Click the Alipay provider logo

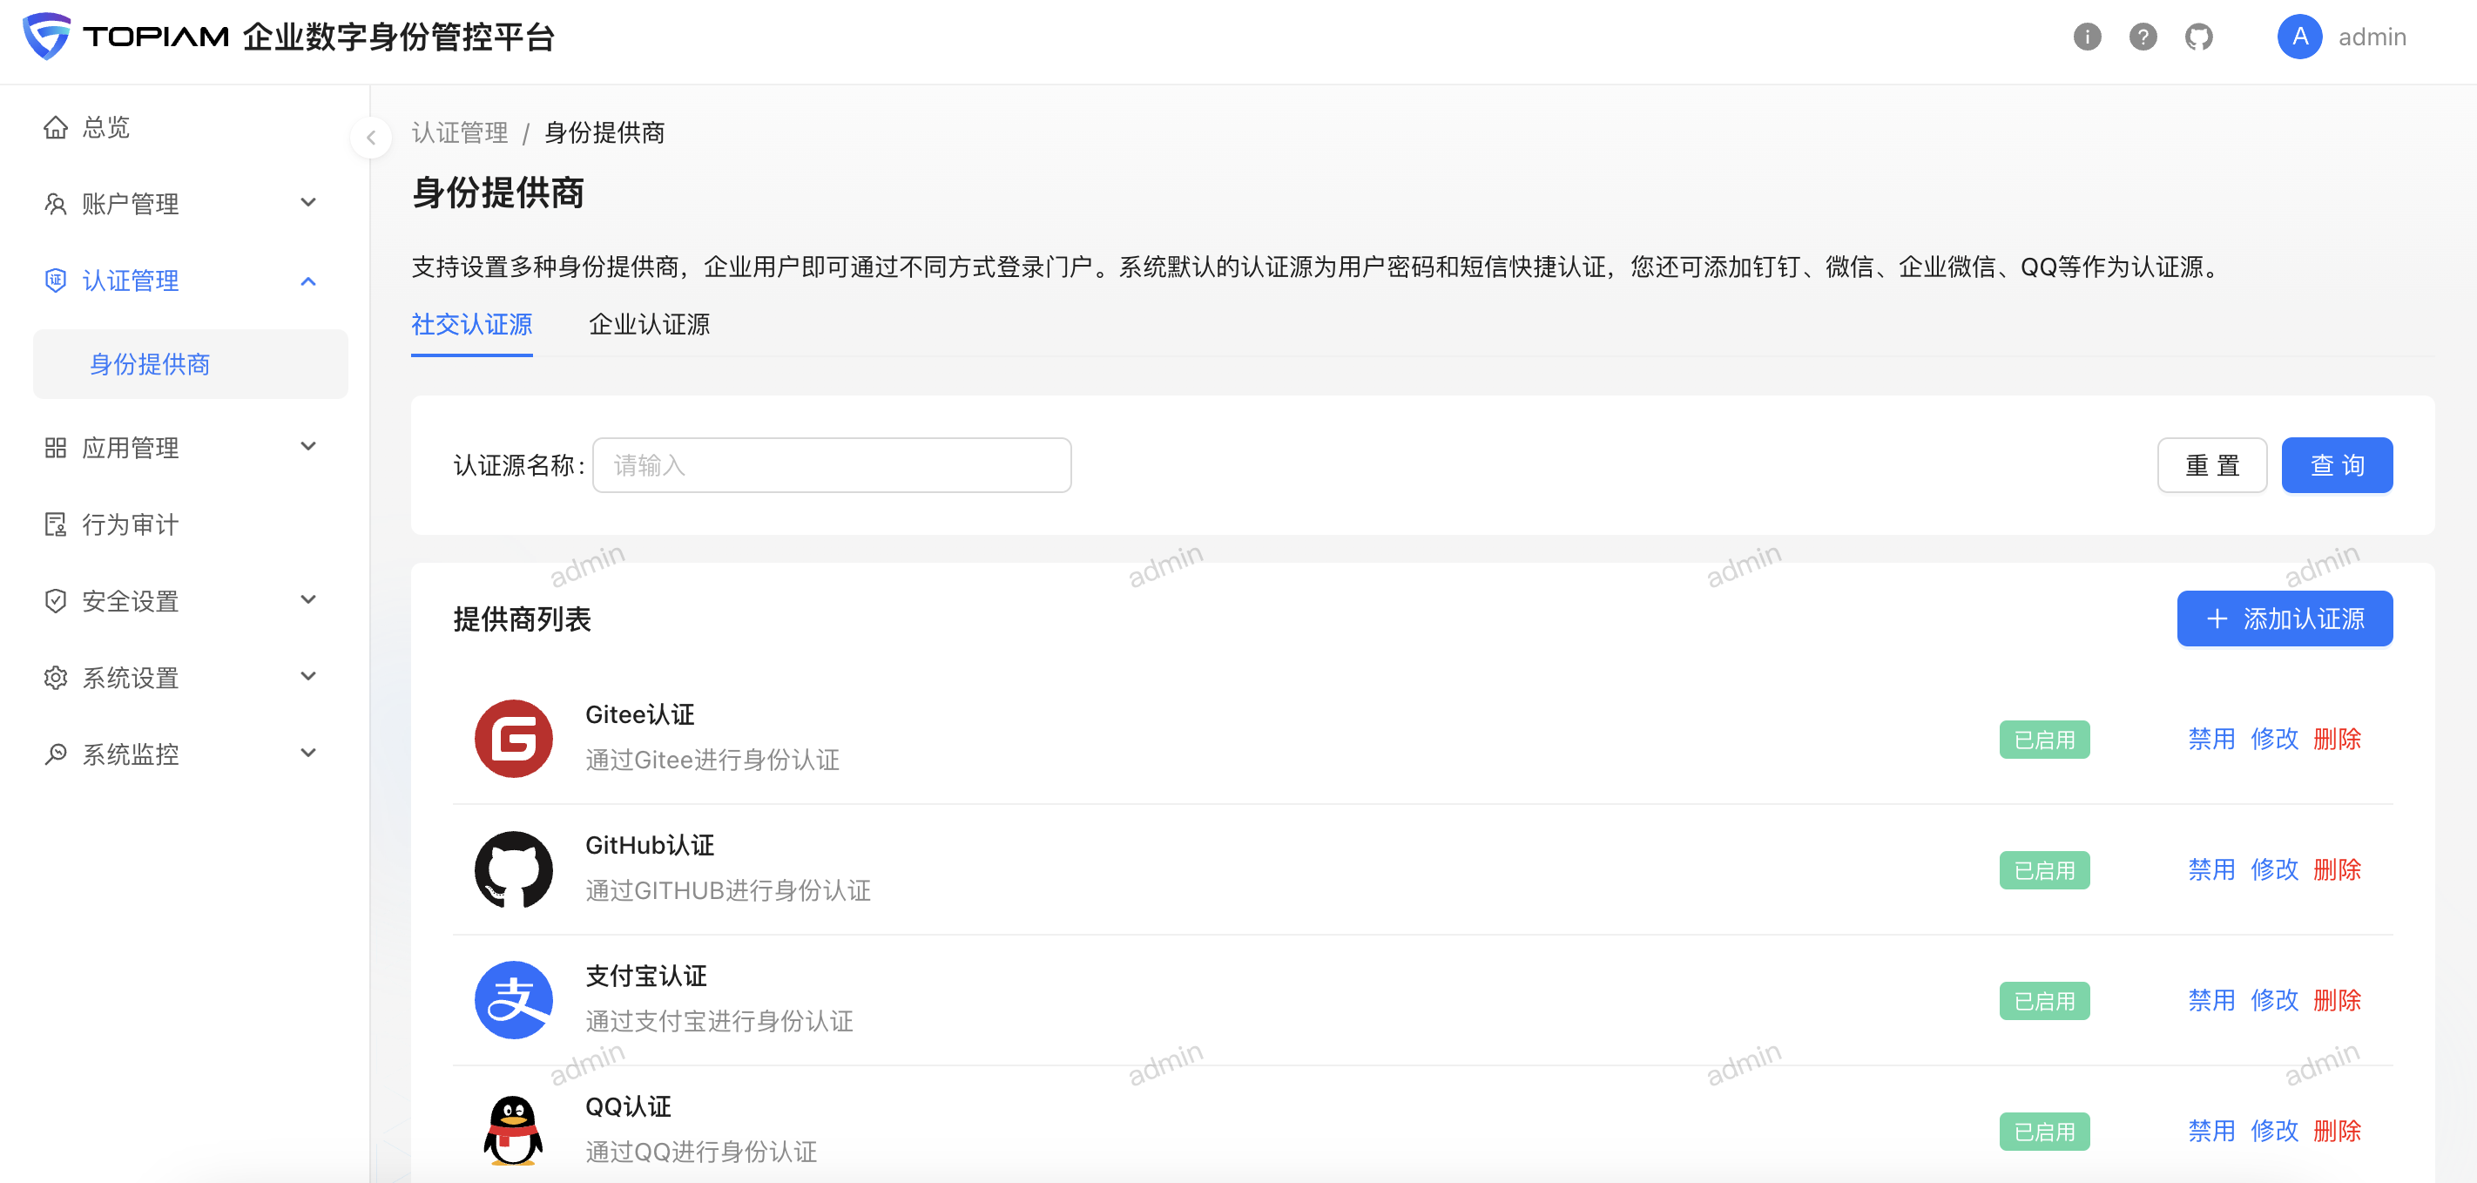click(514, 999)
